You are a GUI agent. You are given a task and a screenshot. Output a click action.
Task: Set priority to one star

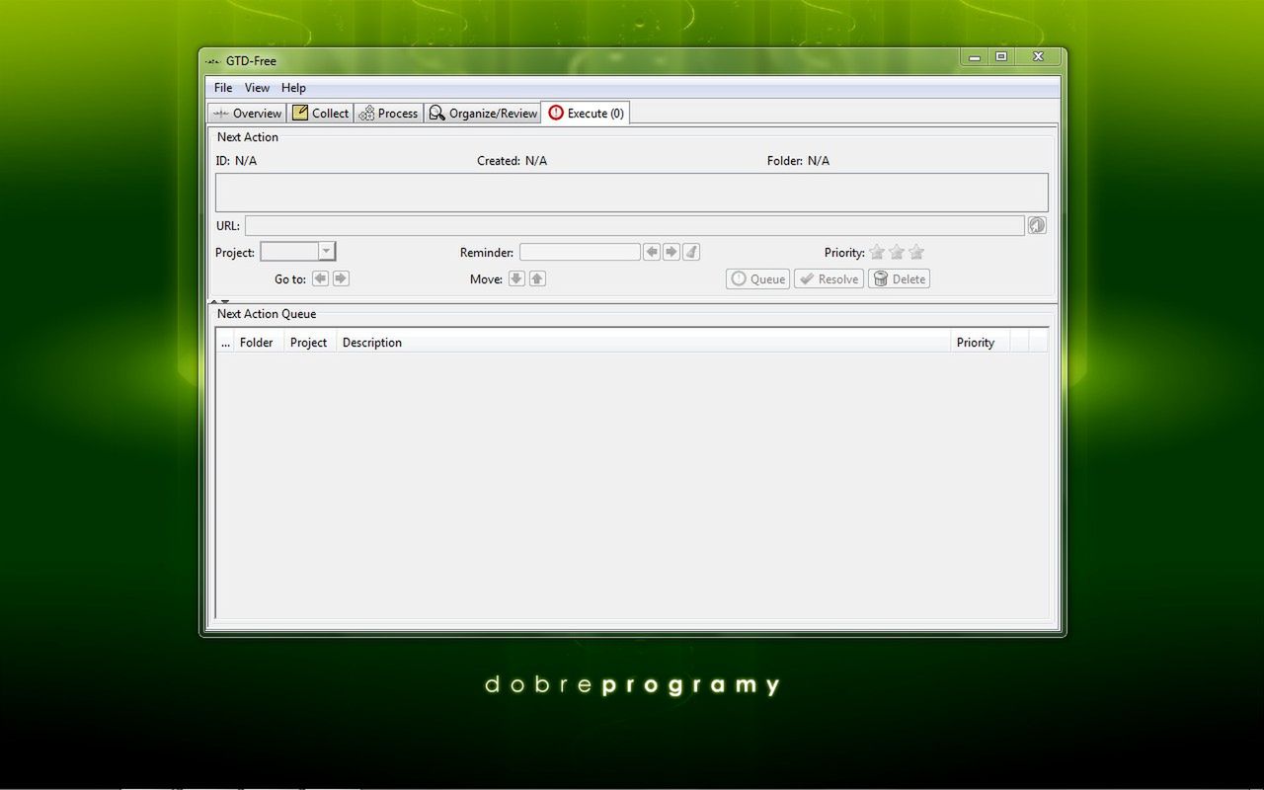click(x=877, y=252)
